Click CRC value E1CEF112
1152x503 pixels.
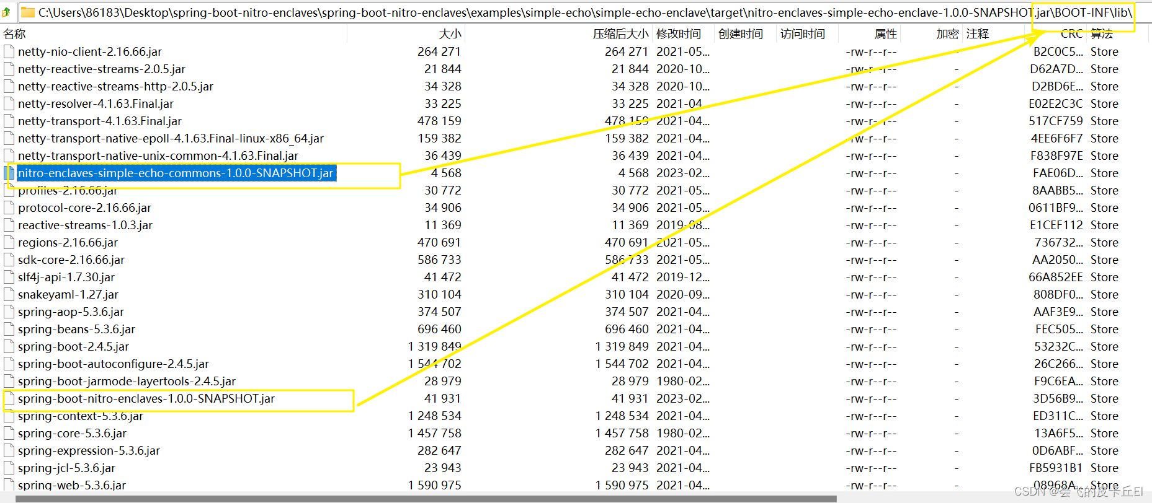[x=1056, y=225]
